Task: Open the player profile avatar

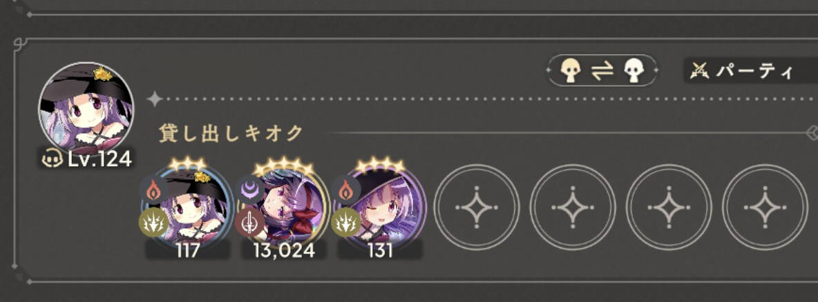Action: click(86, 108)
